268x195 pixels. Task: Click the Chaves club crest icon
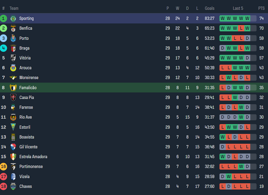(13, 186)
